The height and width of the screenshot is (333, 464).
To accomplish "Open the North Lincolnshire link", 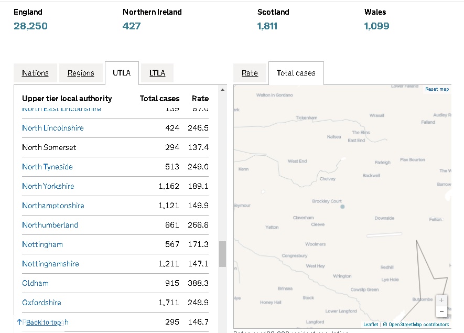I will 53,128.
